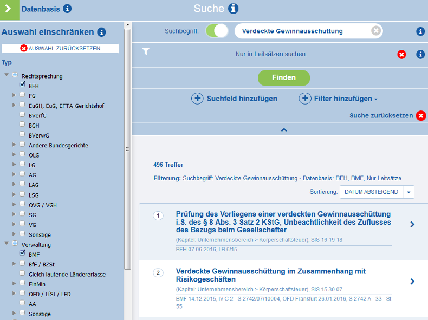Click the green sidebar collapse arrow

(9, 10)
